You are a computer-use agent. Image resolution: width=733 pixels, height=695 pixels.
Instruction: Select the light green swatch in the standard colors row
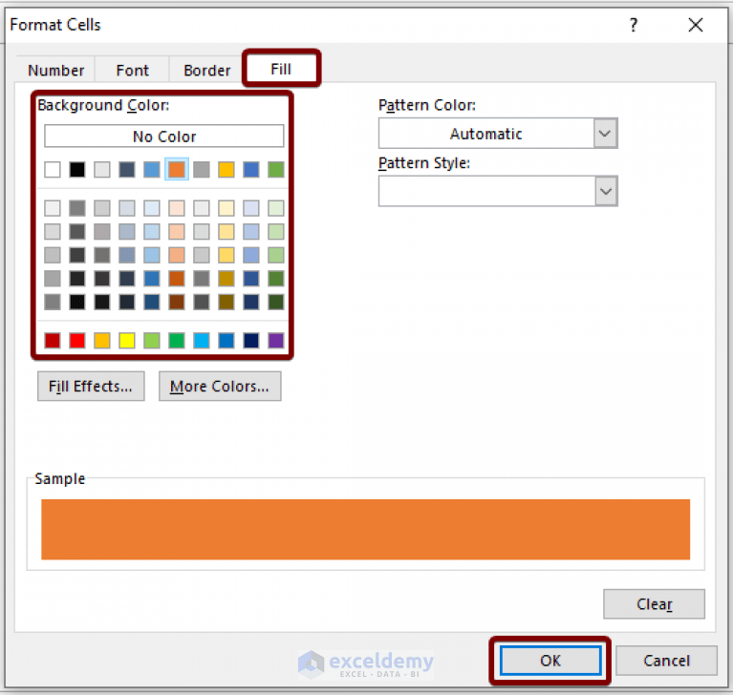click(x=152, y=341)
